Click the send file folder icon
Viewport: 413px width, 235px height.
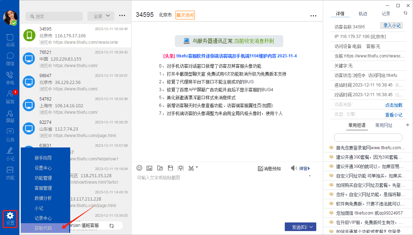pos(160,168)
